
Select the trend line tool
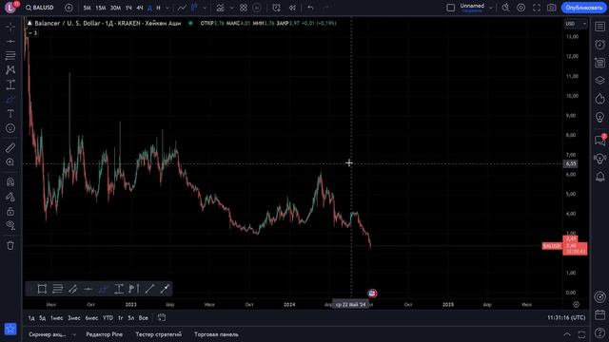[10, 41]
